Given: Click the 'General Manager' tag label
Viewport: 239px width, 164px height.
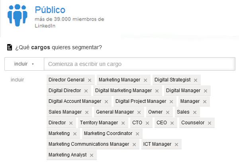Looking at the screenshot, I should click(115, 112).
